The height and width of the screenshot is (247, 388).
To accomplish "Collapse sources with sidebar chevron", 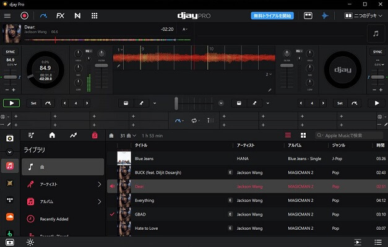I will click(x=10, y=152).
